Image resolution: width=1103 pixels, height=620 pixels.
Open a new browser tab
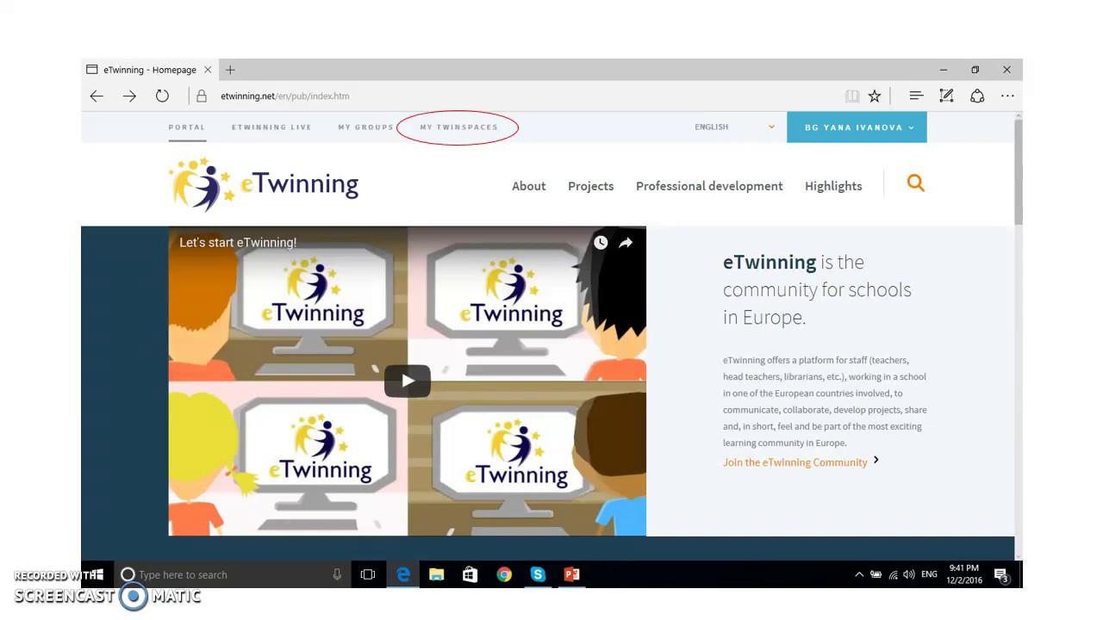point(230,70)
